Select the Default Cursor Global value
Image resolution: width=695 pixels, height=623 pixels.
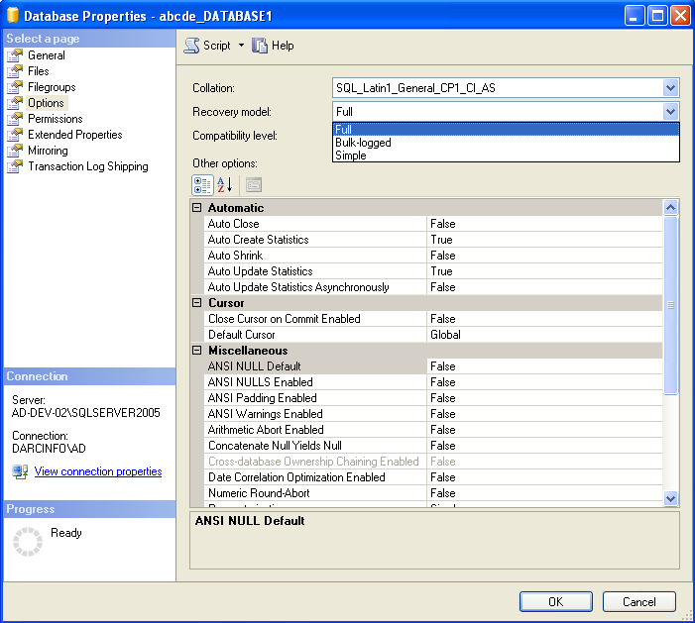click(544, 335)
